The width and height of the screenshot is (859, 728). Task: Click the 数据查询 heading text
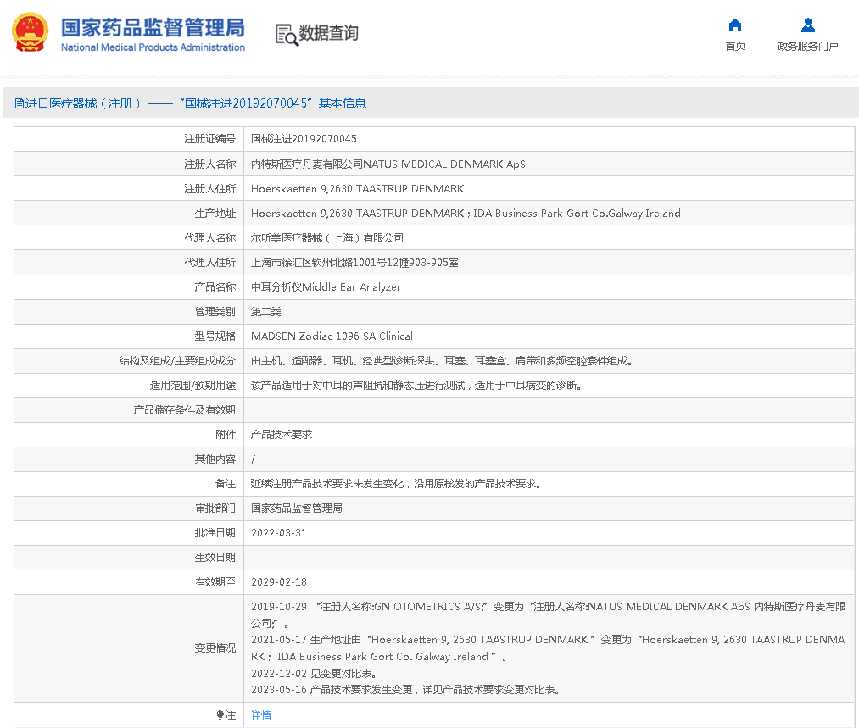pos(328,33)
